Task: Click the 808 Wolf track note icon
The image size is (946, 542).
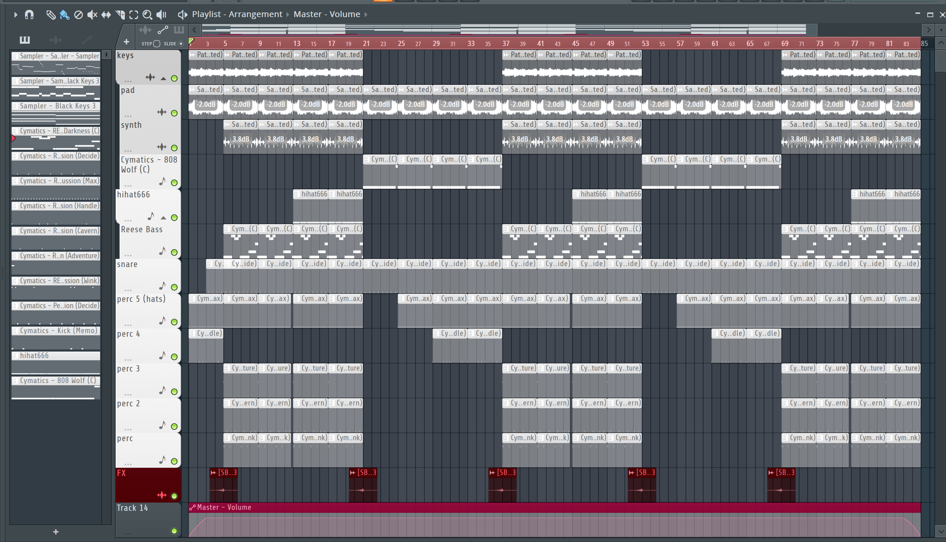Action: pyautogui.click(x=162, y=181)
